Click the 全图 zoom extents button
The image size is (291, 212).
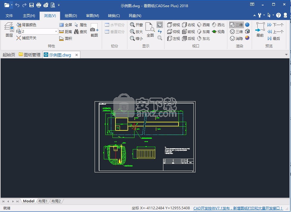tap(150, 30)
